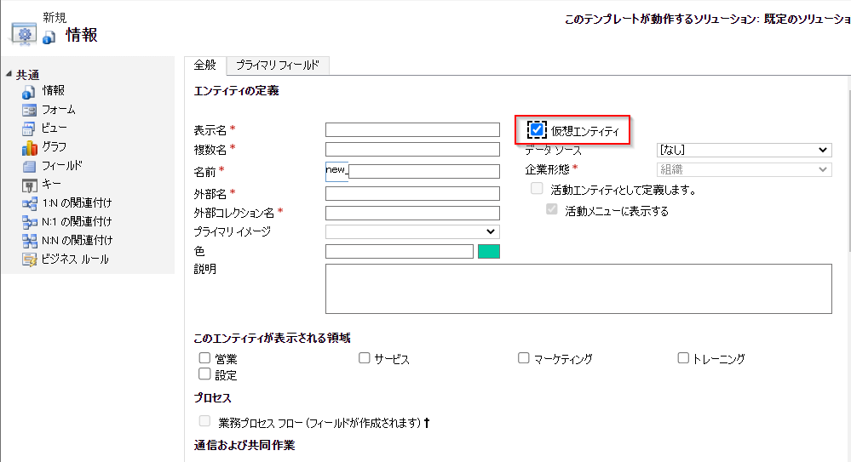Click the ビュー icon in the sidebar
The image size is (851, 462).
click(29, 128)
